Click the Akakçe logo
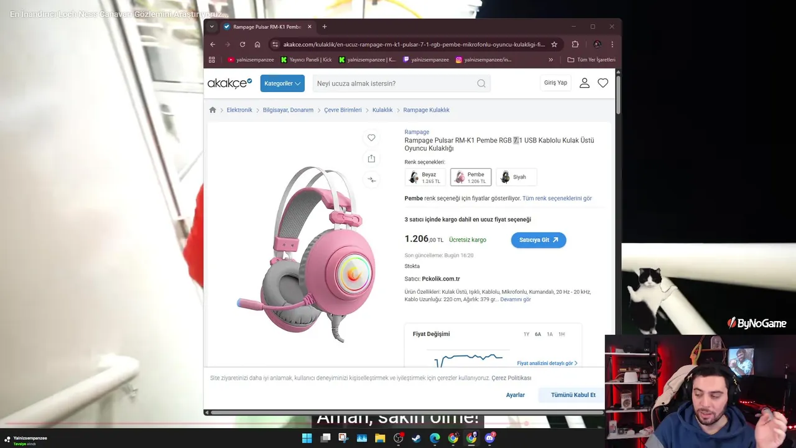 click(x=229, y=83)
